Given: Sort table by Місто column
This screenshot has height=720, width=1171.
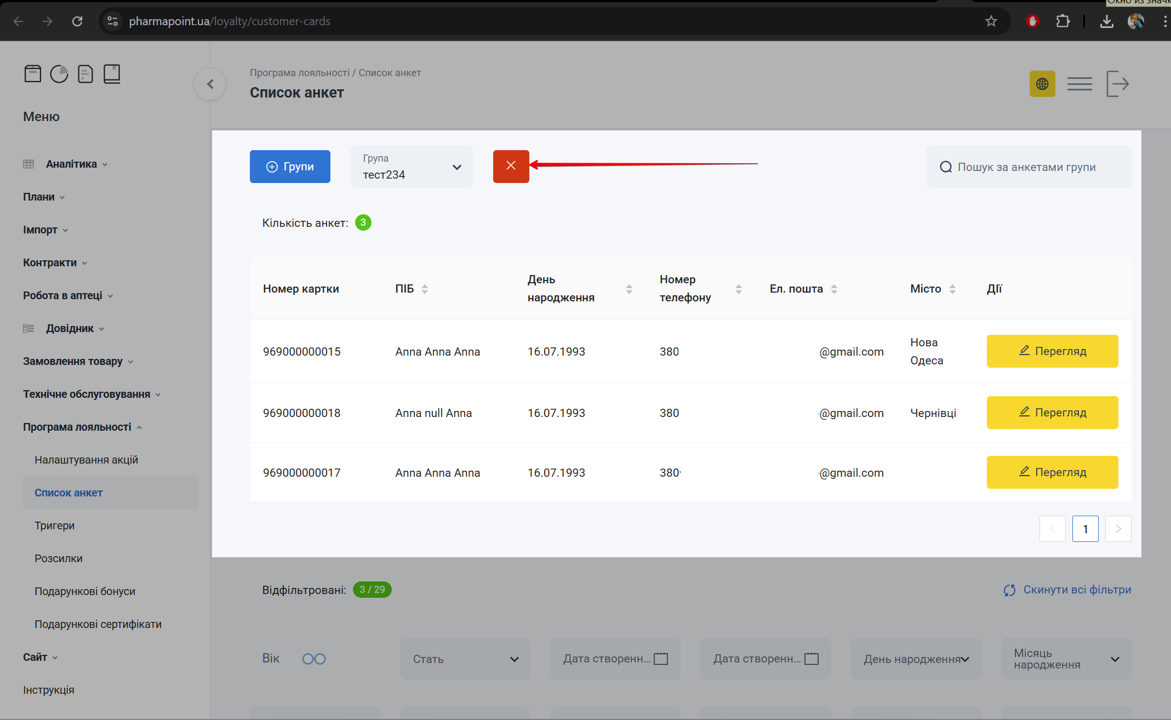Looking at the screenshot, I should click(x=952, y=289).
